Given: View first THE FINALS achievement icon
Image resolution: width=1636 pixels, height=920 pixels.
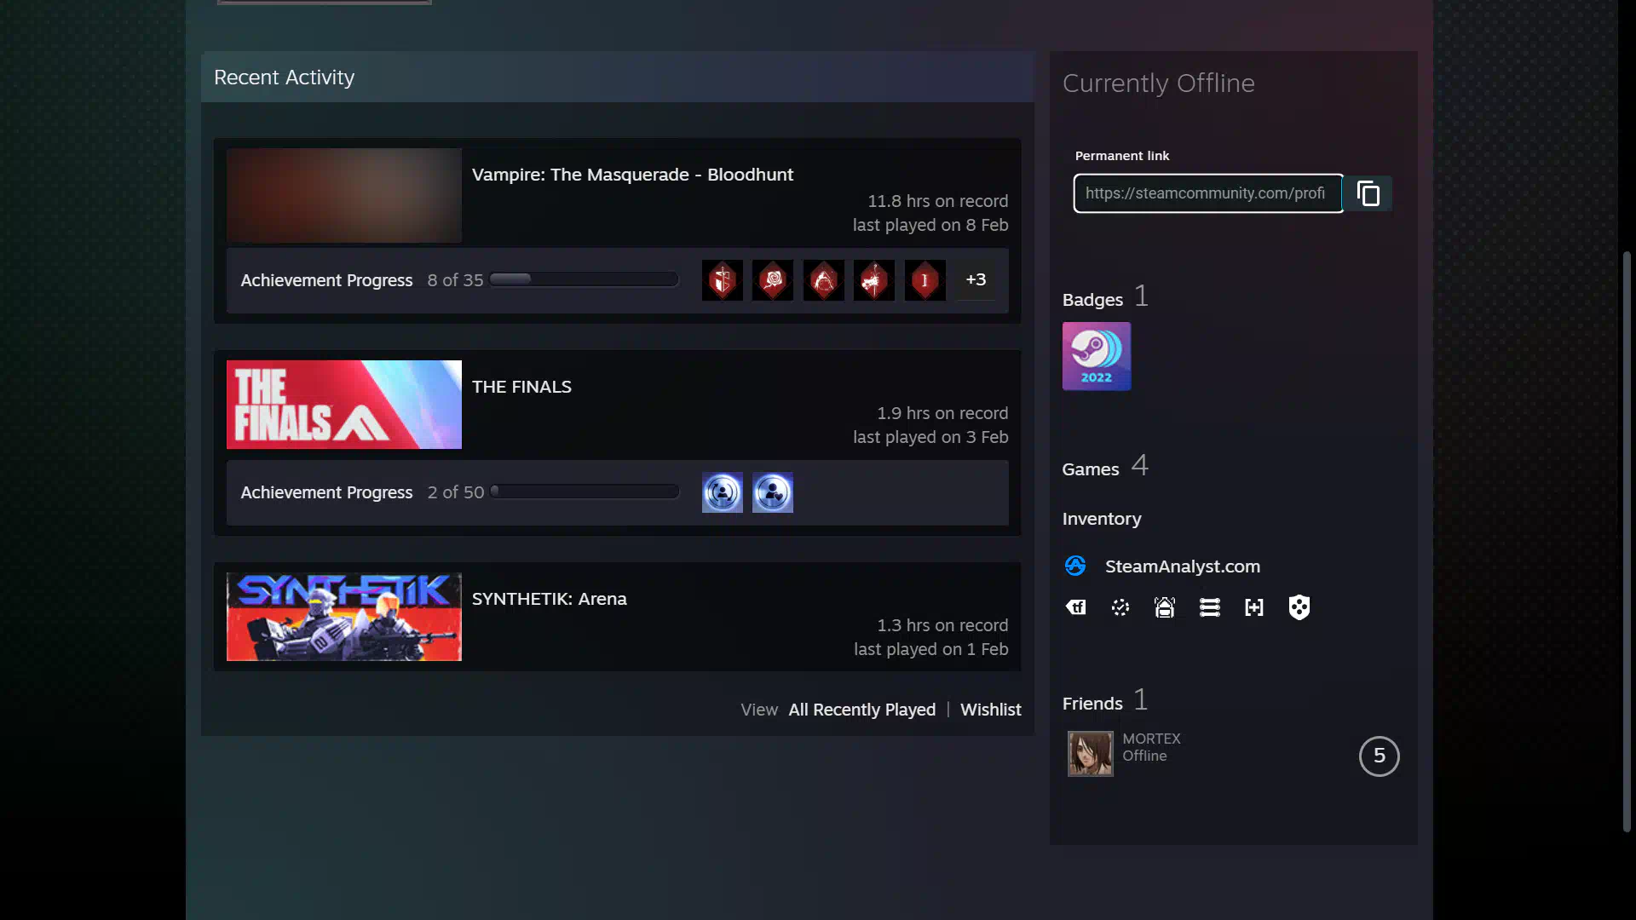Looking at the screenshot, I should click(x=722, y=492).
